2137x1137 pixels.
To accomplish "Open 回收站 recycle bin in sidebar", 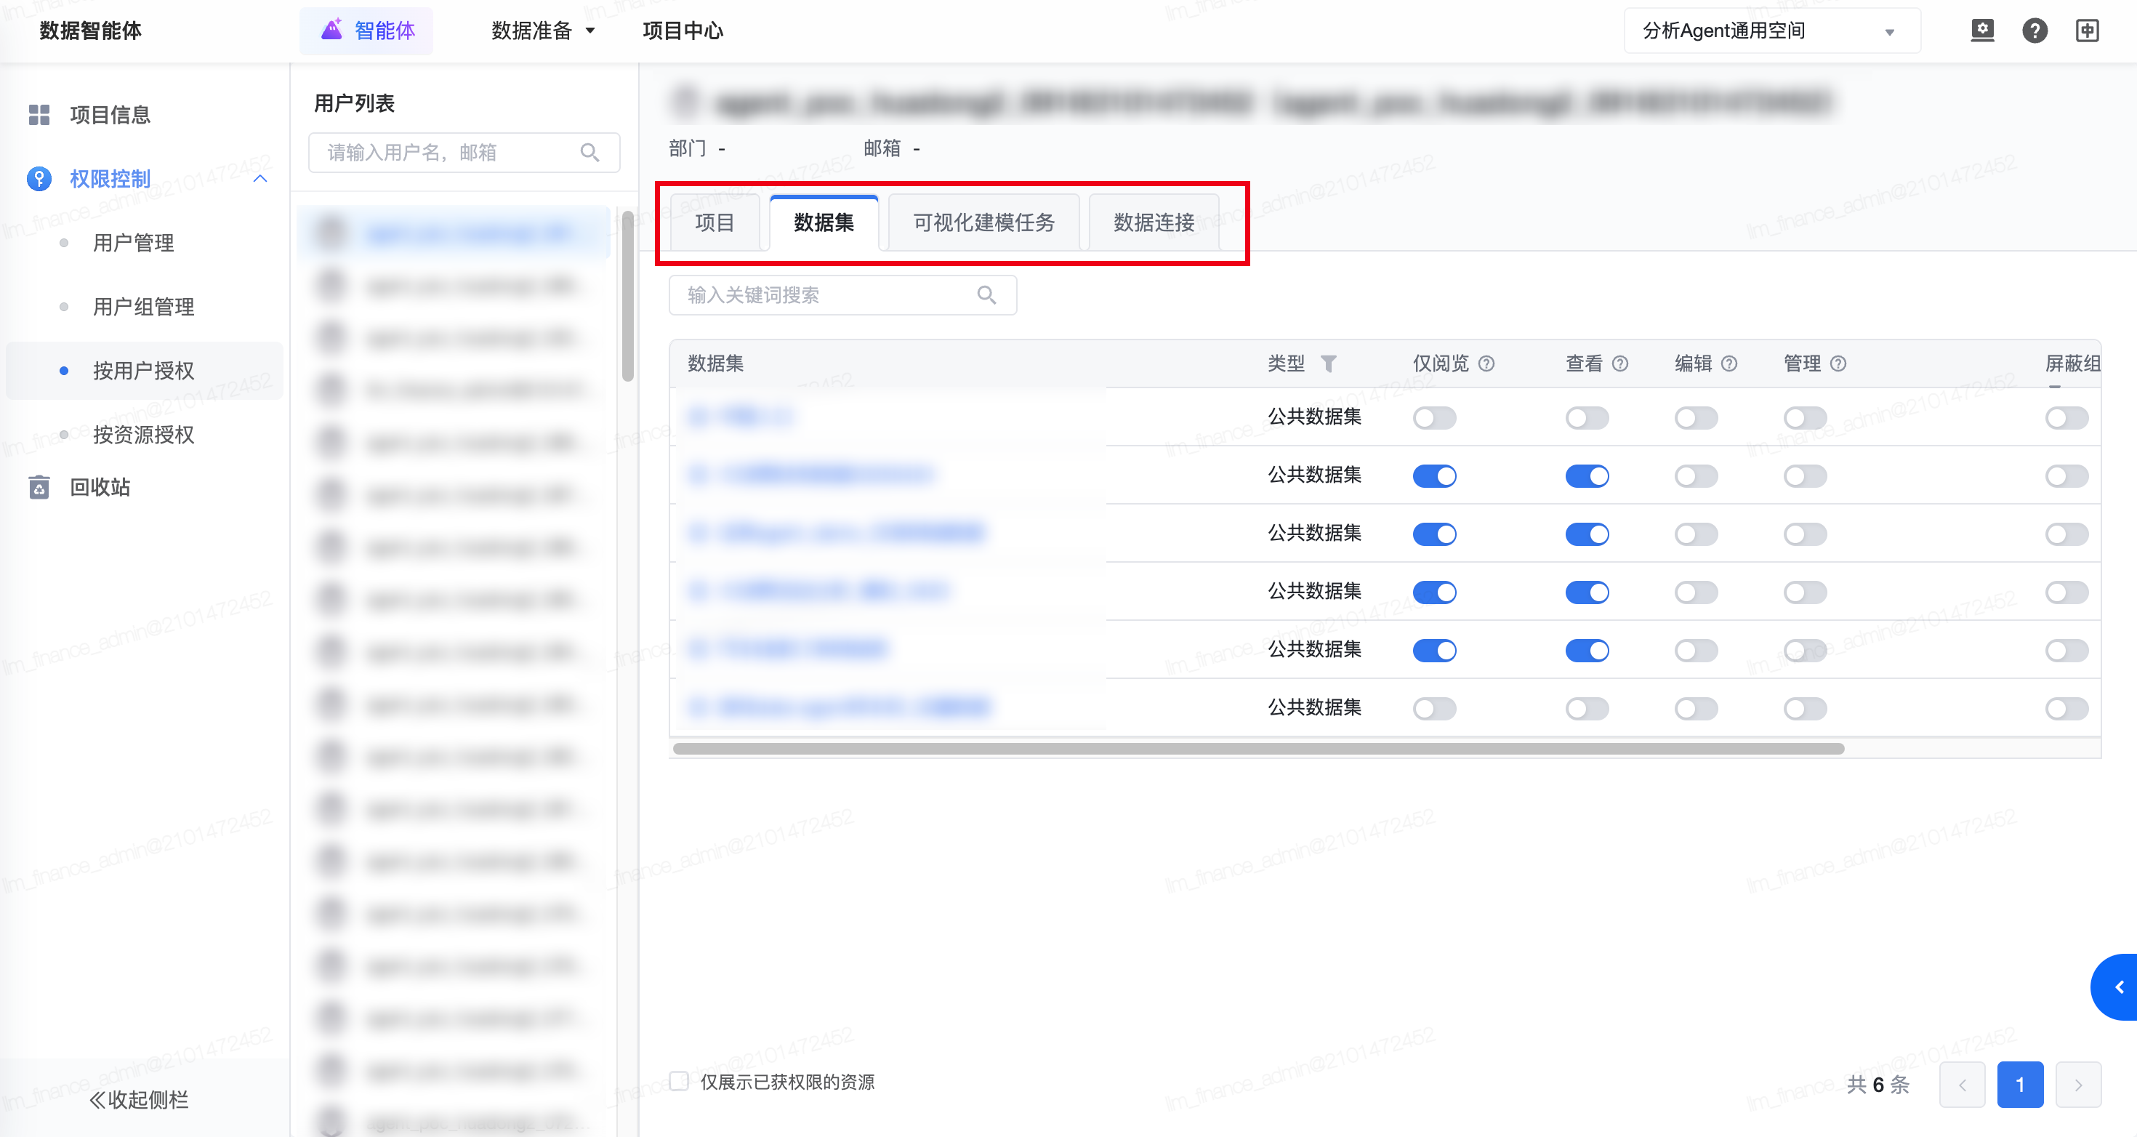I will [100, 487].
